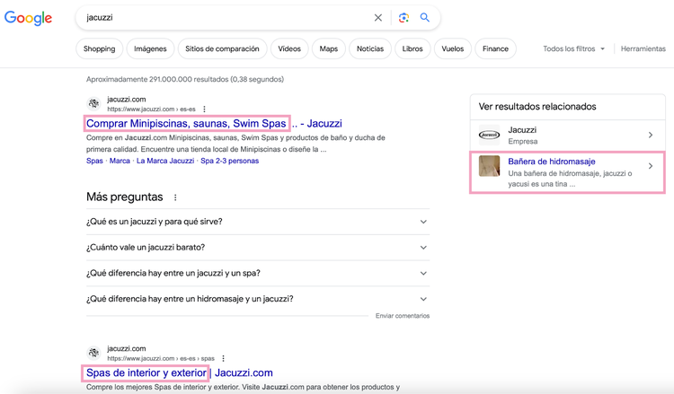This screenshot has width=674, height=394.
Task: Switch to Imágenes results
Action: coord(150,49)
